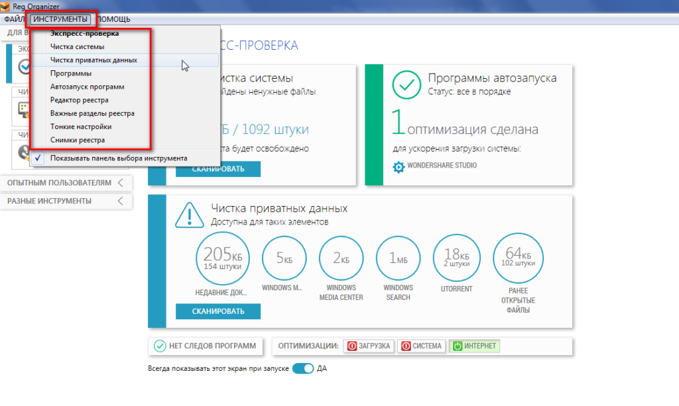Disable the Интернет optimization
Viewport: 679px width, 406px height.
coord(473,346)
